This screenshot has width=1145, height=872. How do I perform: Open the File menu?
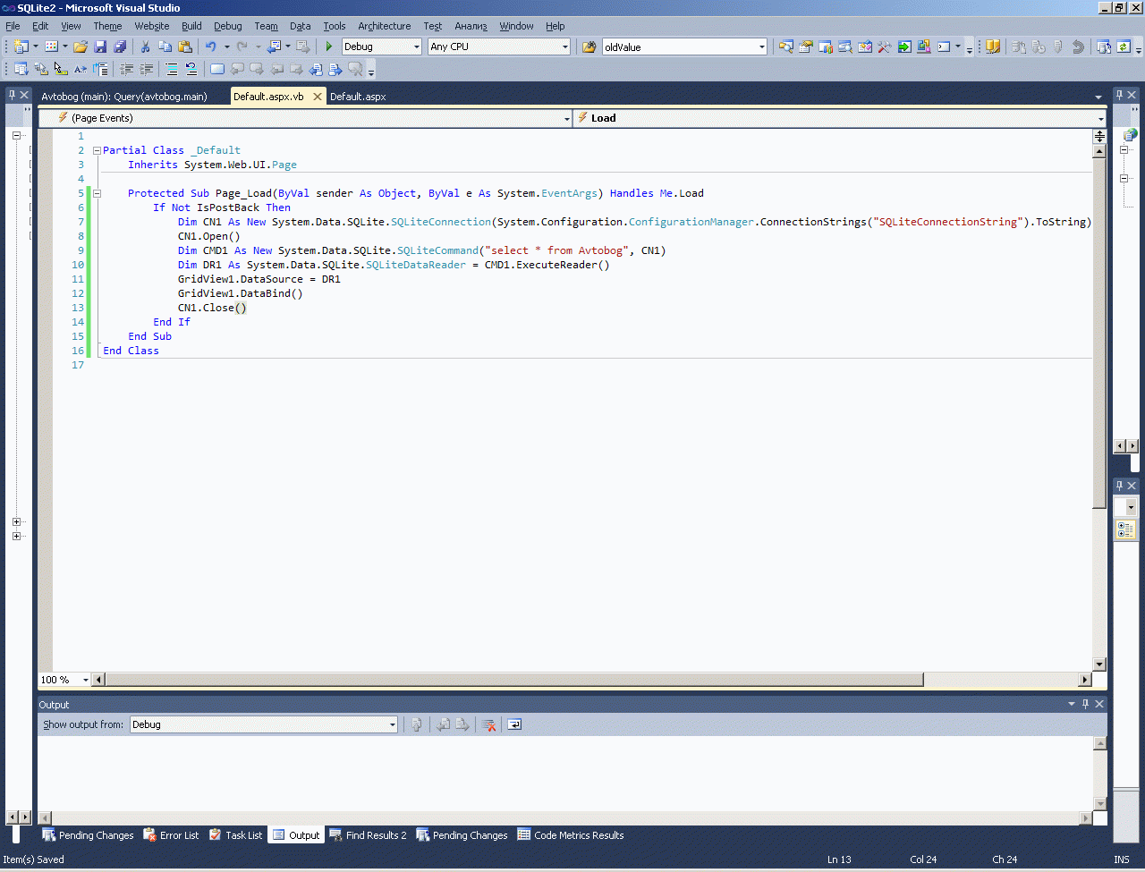coord(13,26)
